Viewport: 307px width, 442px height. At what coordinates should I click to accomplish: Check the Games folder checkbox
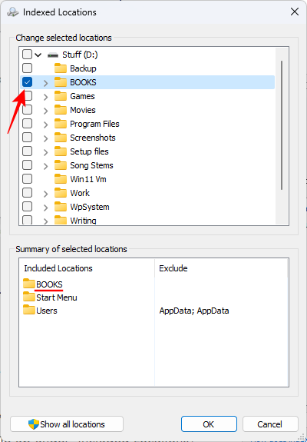28,96
